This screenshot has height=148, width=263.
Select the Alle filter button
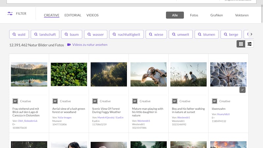(x=175, y=15)
